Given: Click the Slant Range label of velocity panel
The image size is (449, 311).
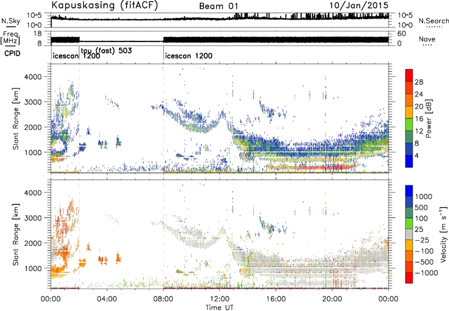Looking at the screenshot, I should point(16,235).
